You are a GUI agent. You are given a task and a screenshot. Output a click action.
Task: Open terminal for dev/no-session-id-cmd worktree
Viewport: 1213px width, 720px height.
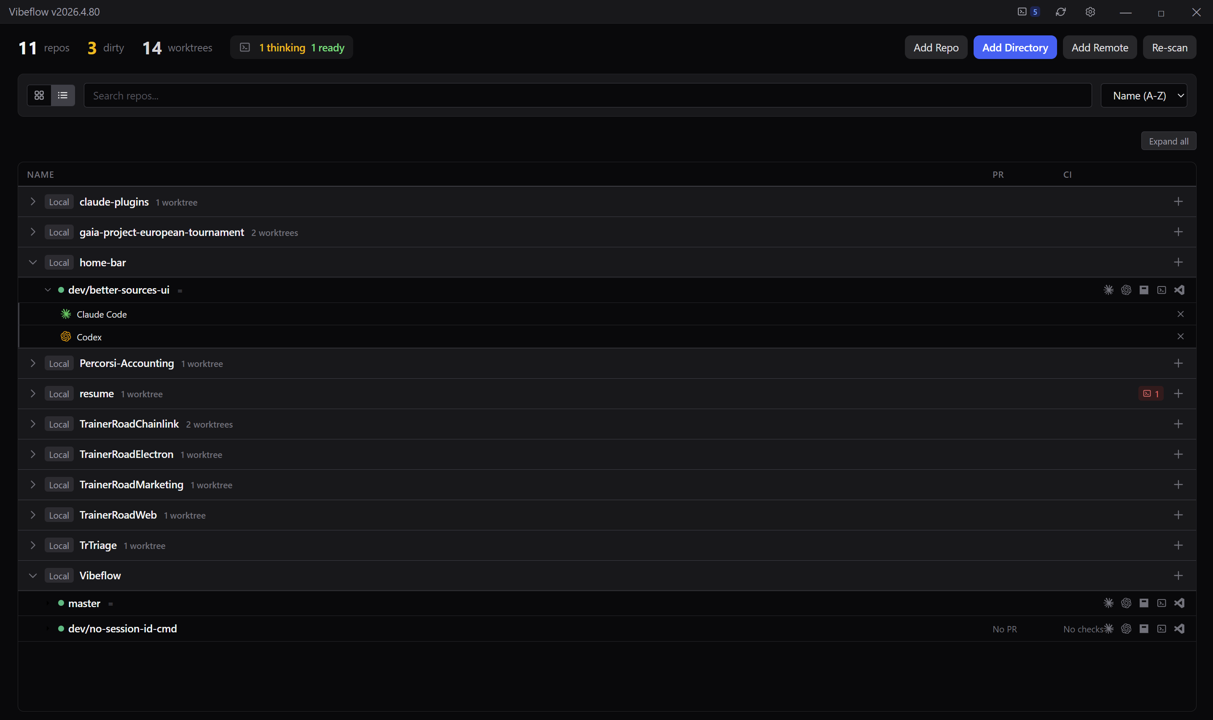coord(1162,629)
